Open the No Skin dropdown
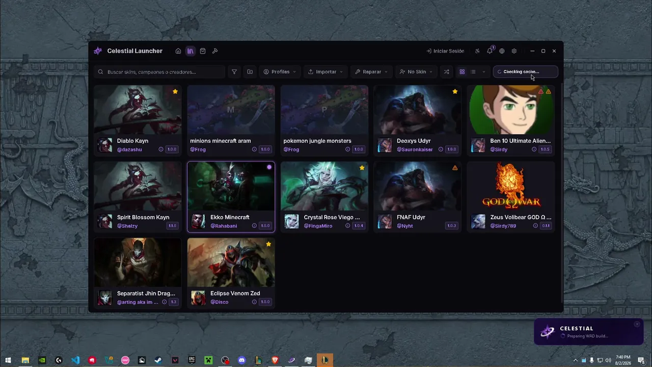The width and height of the screenshot is (652, 367). point(416,72)
